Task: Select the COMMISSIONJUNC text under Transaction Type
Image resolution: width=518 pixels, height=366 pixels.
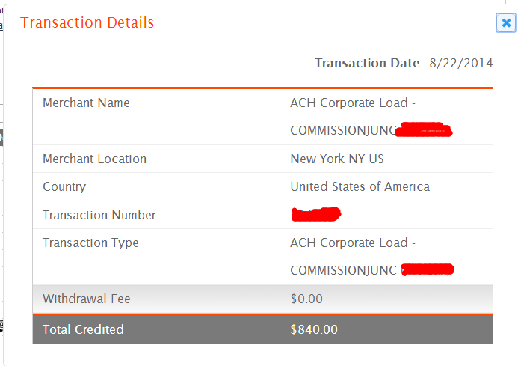Action: [x=343, y=270]
